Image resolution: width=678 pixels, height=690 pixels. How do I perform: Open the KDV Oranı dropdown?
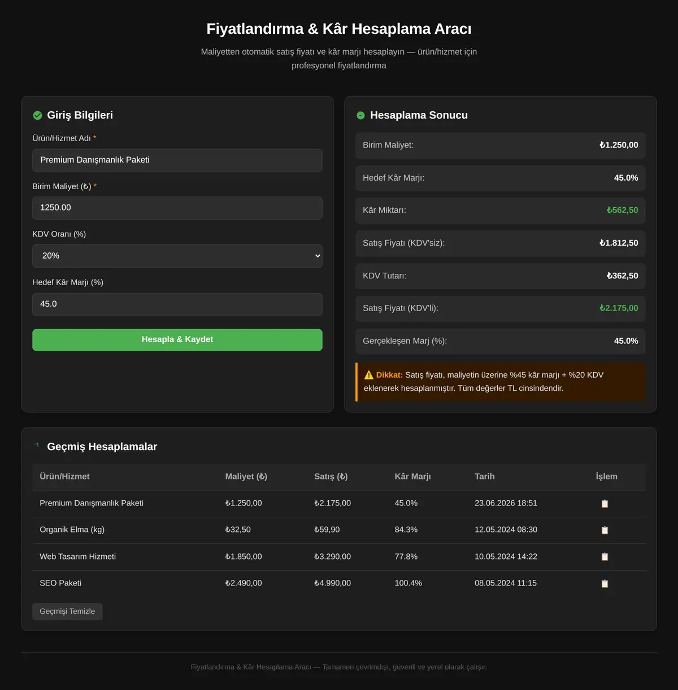(177, 256)
